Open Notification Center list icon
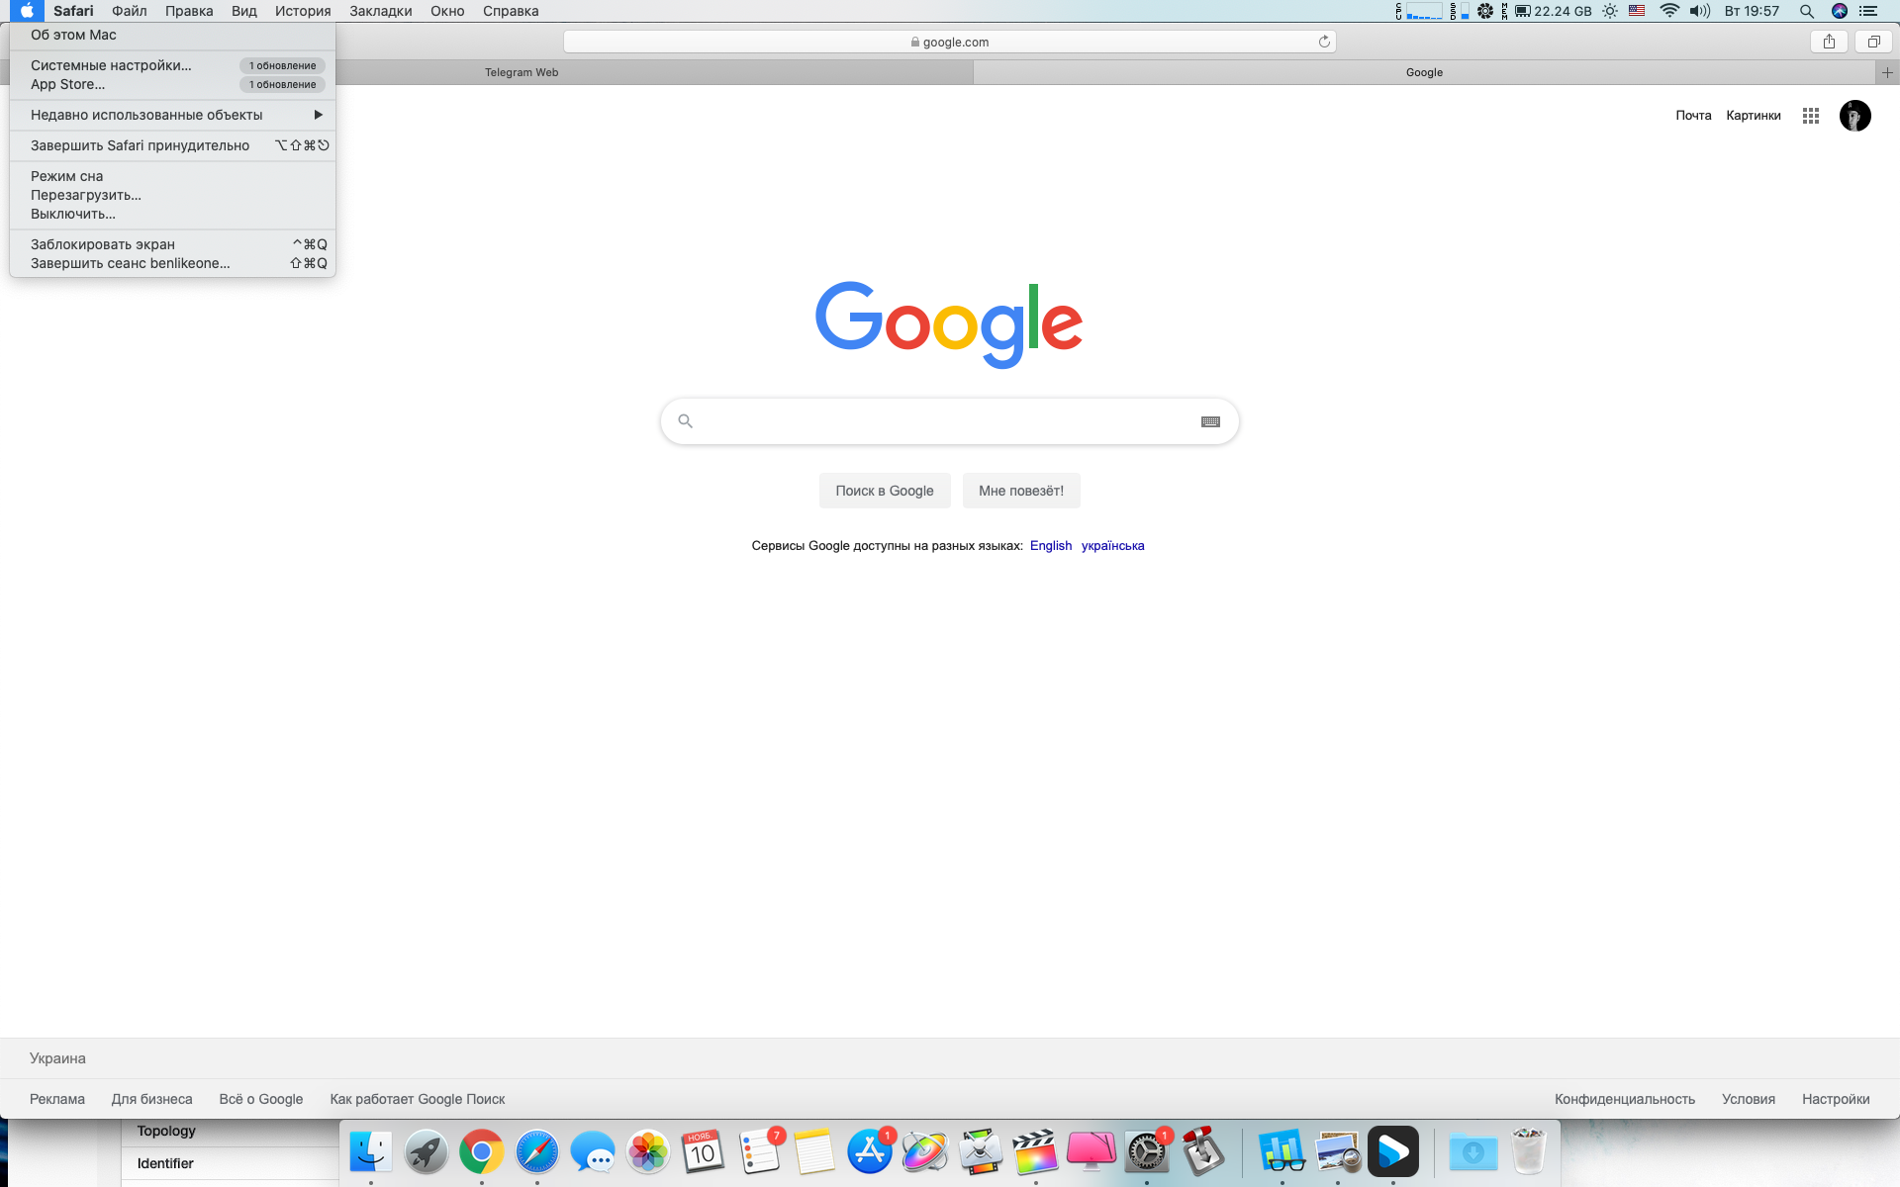The width and height of the screenshot is (1900, 1187). coord(1868,11)
